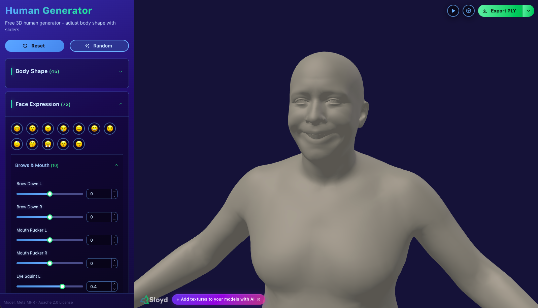Screen dimensions: 538x308
Task: Click the Brow Down L value field
Action: [x=99, y=194]
